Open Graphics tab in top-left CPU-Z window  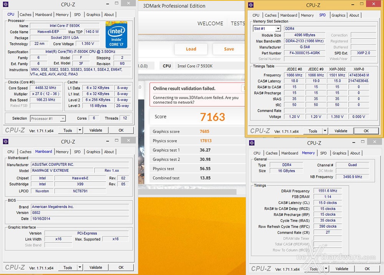click(x=93, y=15)
